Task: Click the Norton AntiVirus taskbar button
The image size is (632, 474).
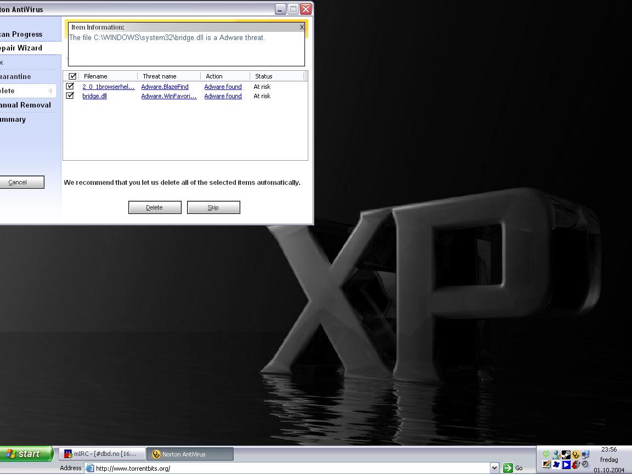Action: [190, 454]
